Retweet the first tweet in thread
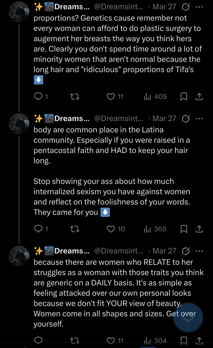213x348 pixels. click(x=75, y=97)
